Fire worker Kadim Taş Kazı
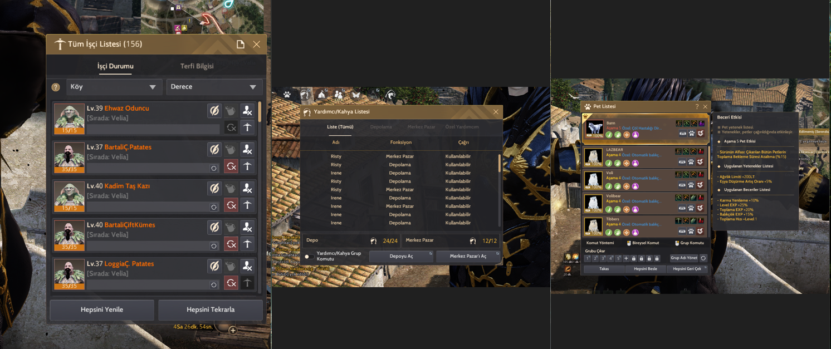Screen dimensions: 831x349 [247, 188]
